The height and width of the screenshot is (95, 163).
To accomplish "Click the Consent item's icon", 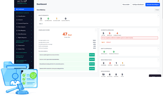I will 17,20.
